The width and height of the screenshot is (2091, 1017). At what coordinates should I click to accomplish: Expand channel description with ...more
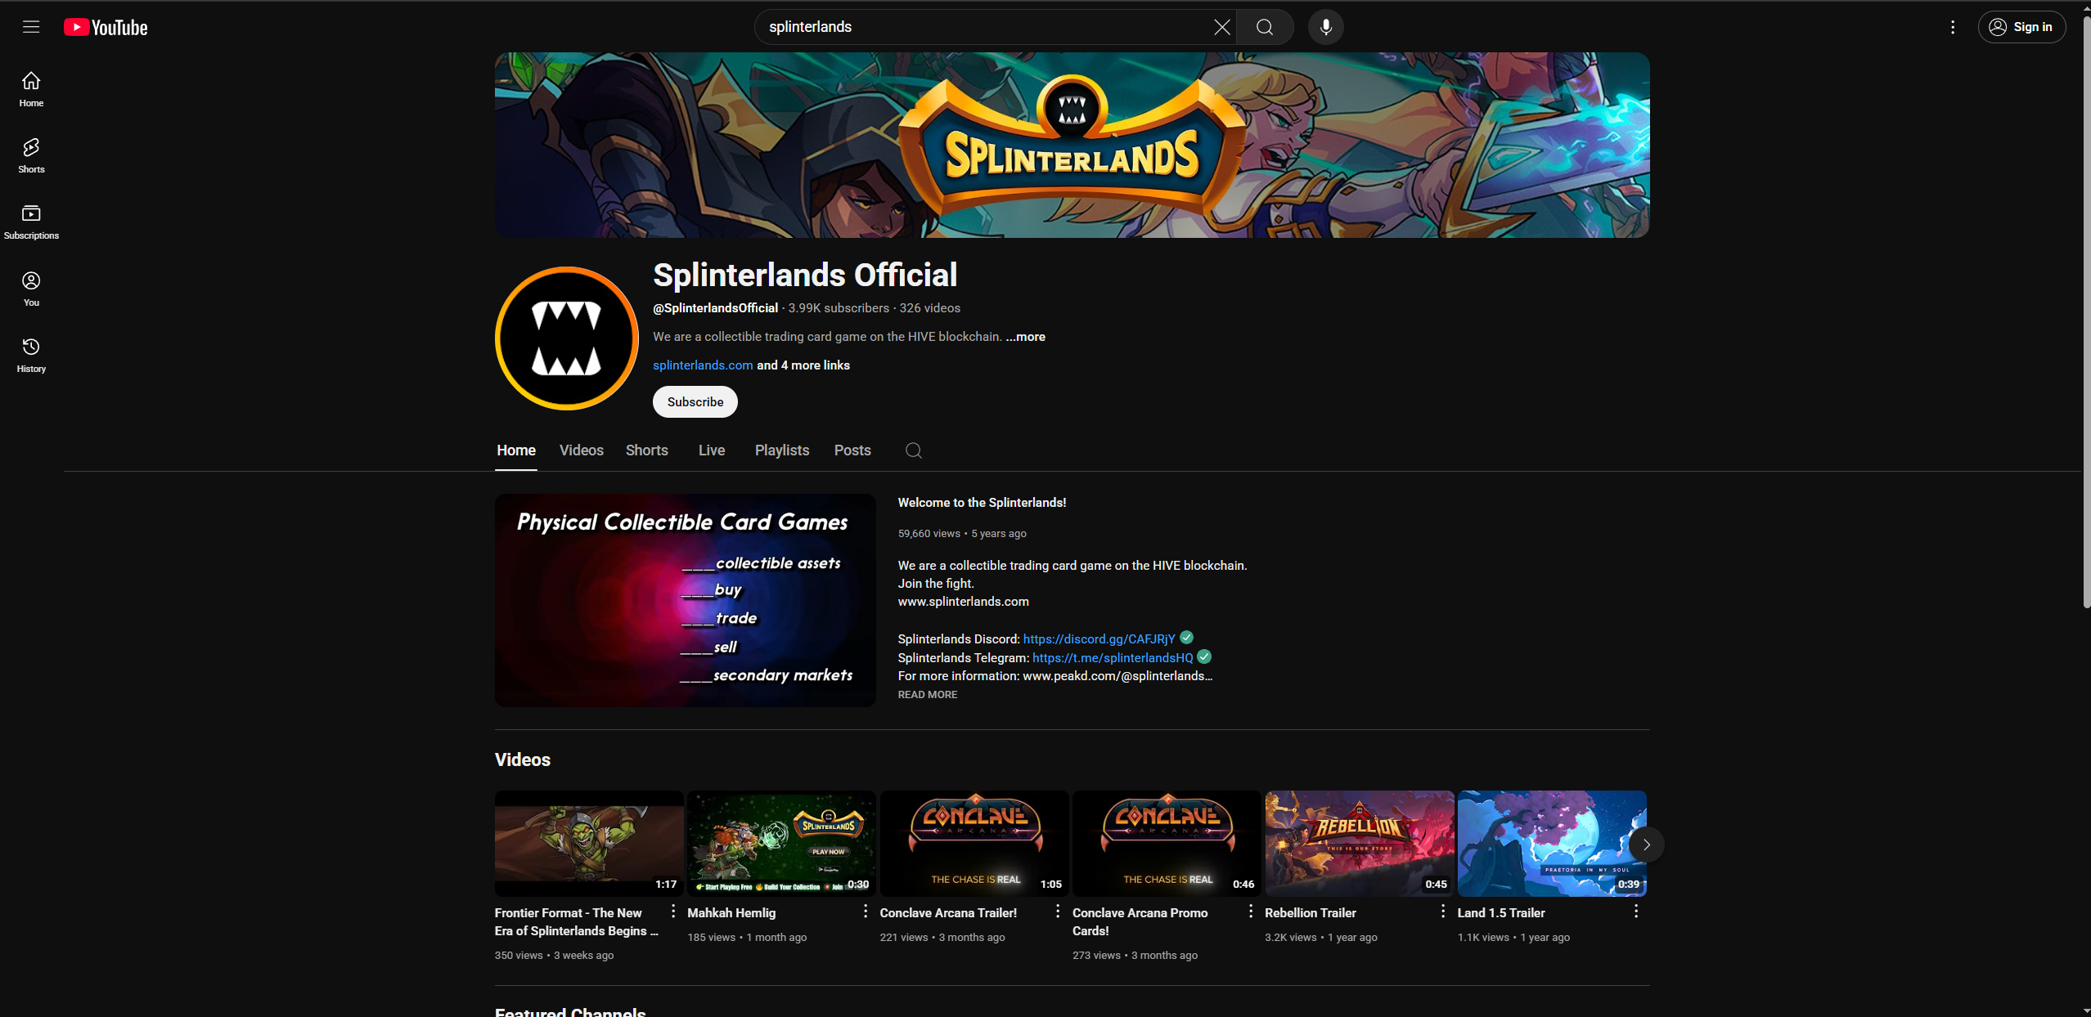1025,337
